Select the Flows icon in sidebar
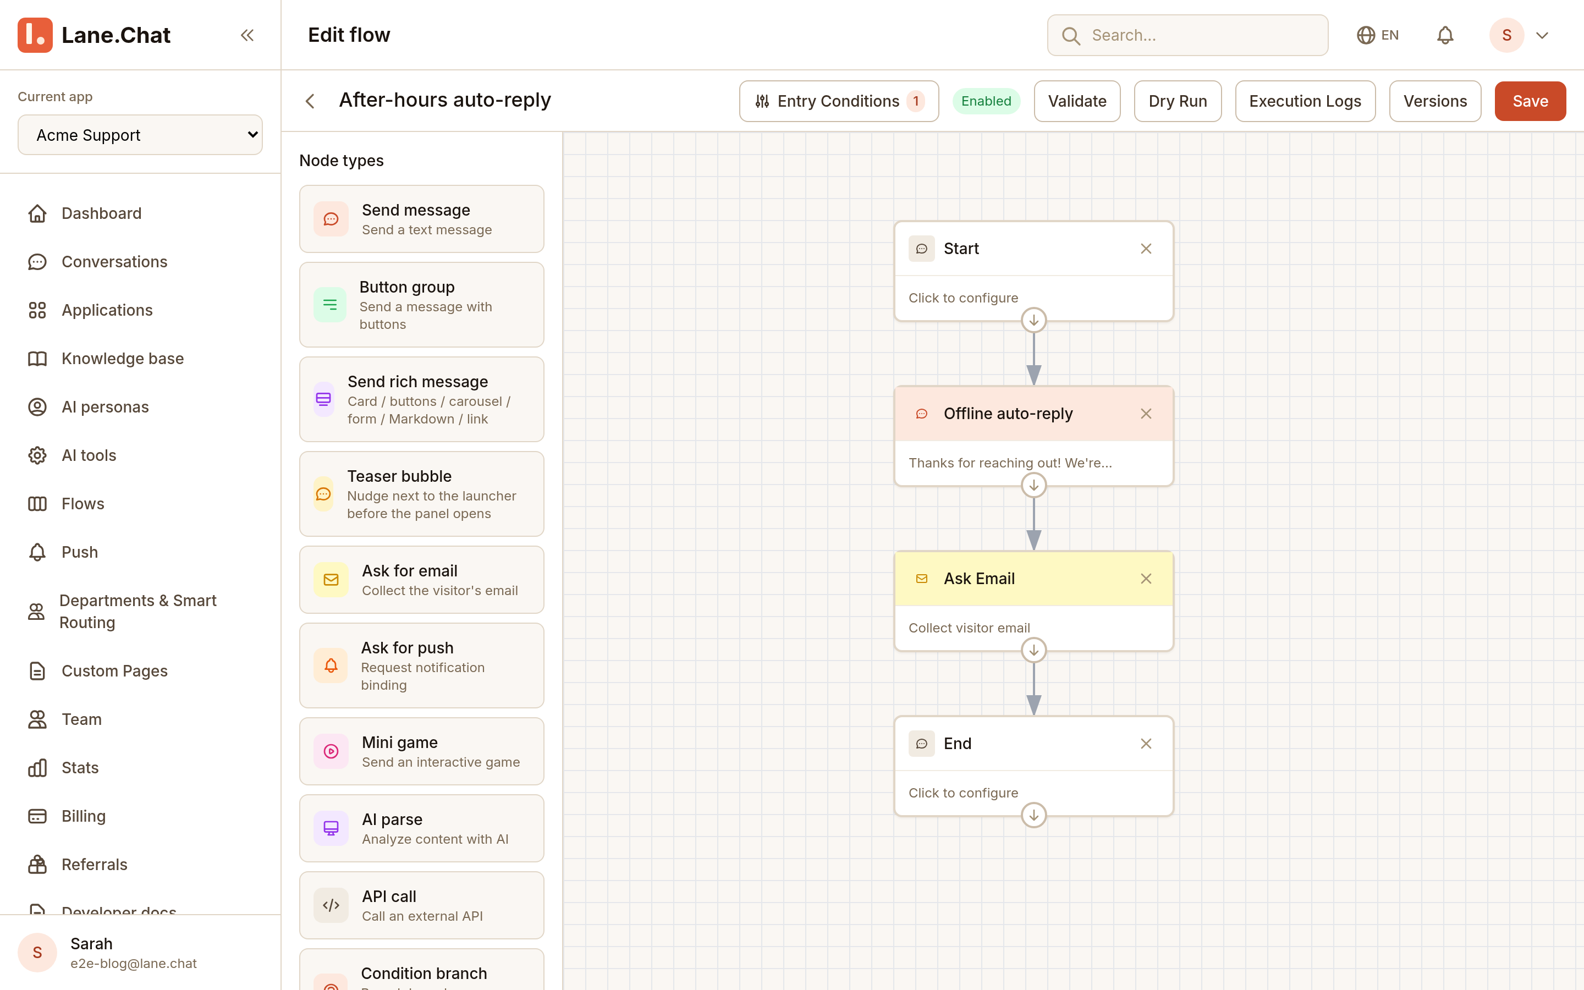The image size is (1584, 990). tap(37, 503)
